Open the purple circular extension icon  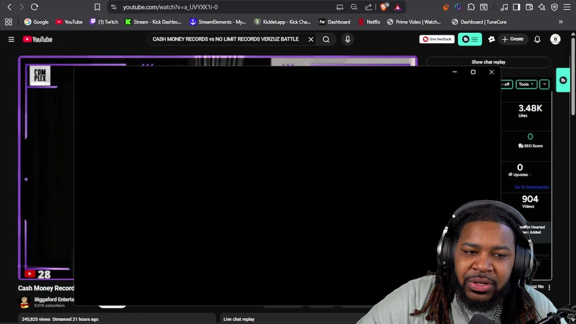(458, 7)
